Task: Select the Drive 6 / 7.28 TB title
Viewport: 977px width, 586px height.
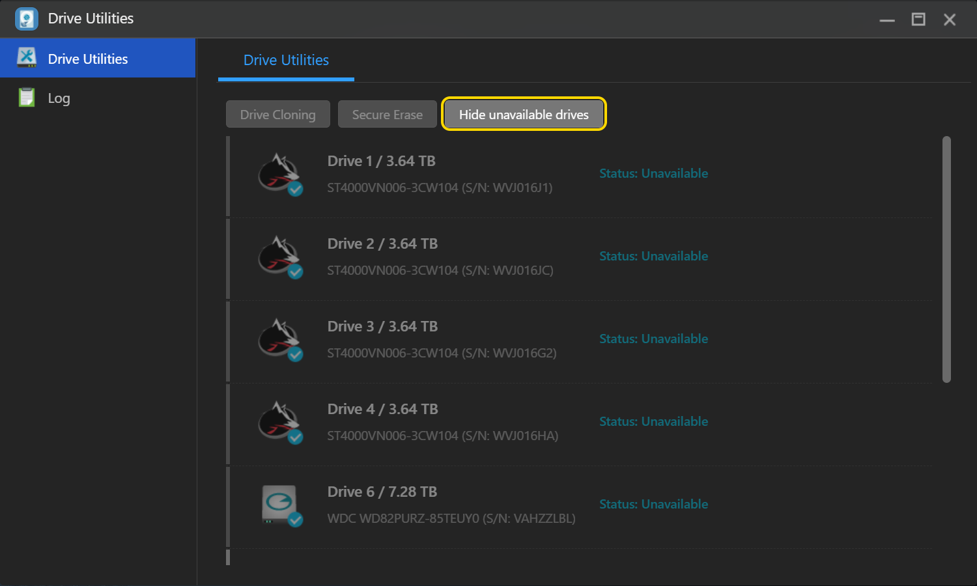Action: pos(382,492)
